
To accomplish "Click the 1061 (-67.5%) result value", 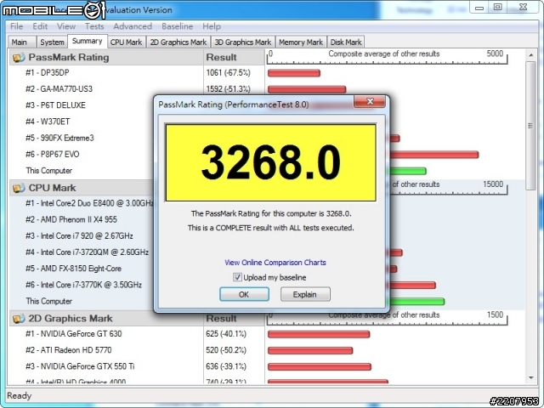I will pyautogui.click(x=228, y=72).
